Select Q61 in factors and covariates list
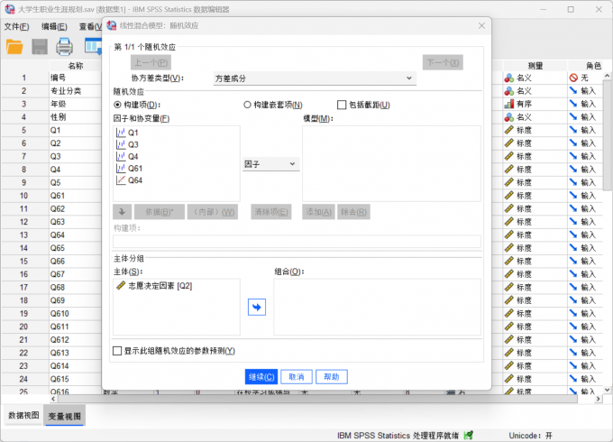This screenshot has height=442, width=613. click(130, 169)
